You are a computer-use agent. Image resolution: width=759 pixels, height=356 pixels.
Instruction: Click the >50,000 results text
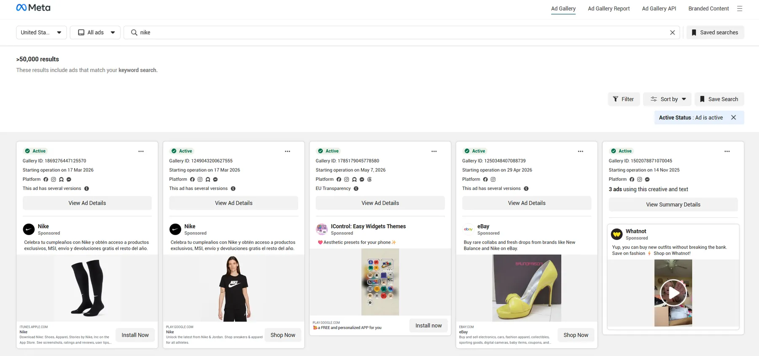(x=38, y=59)
